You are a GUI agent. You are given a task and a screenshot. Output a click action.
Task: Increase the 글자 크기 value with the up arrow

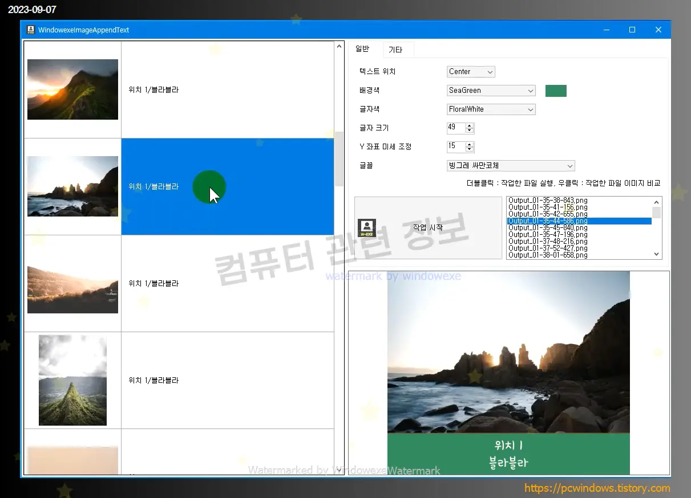pyautogui.click(x=470, y=125)
